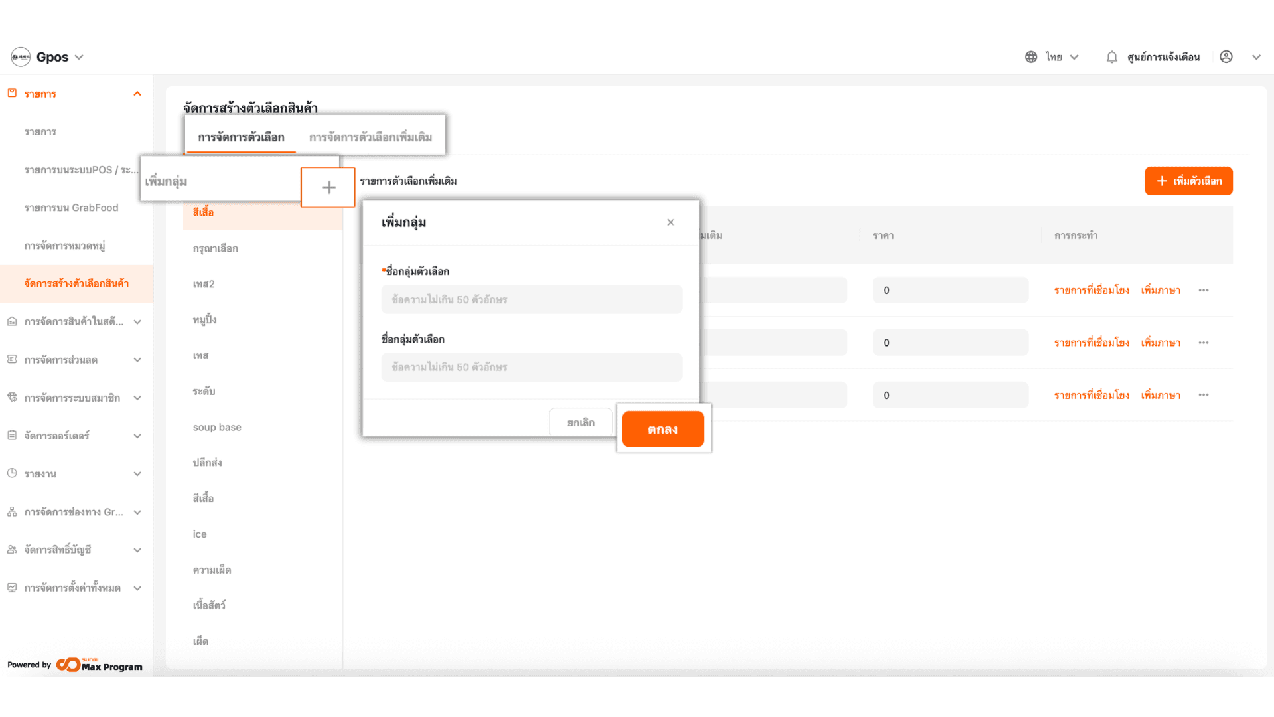Open the three-dot menu in first row

[x=1204, y=290]
